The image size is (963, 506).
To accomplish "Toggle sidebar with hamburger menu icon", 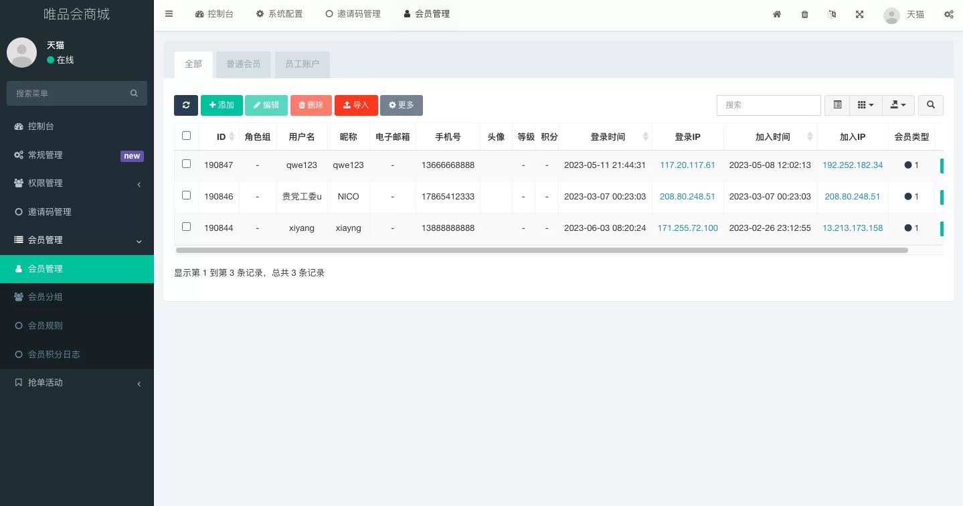I will [x=169, y=14].
